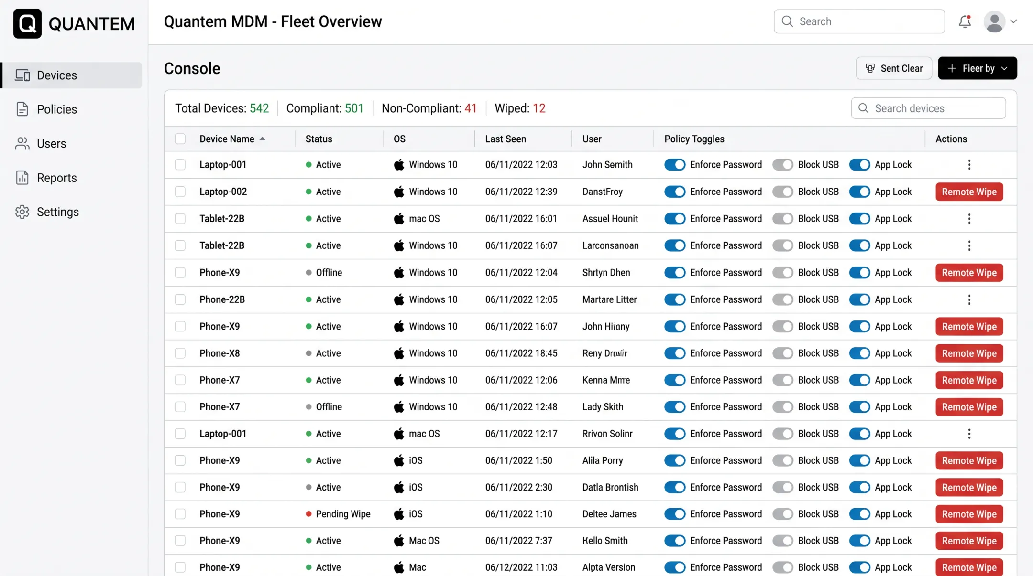Viewport: 1033px width, 576px height.
Task: Disable Enforce Password for Laptop-002
Action: [x=675, y=192]
